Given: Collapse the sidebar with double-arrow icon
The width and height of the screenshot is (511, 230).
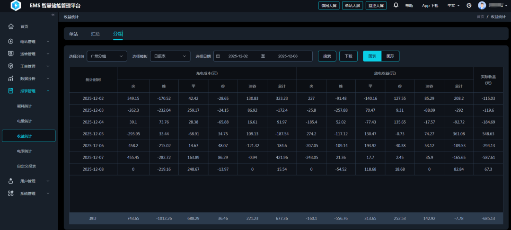Looking at the screenshot, I should (x=53, y=16).
